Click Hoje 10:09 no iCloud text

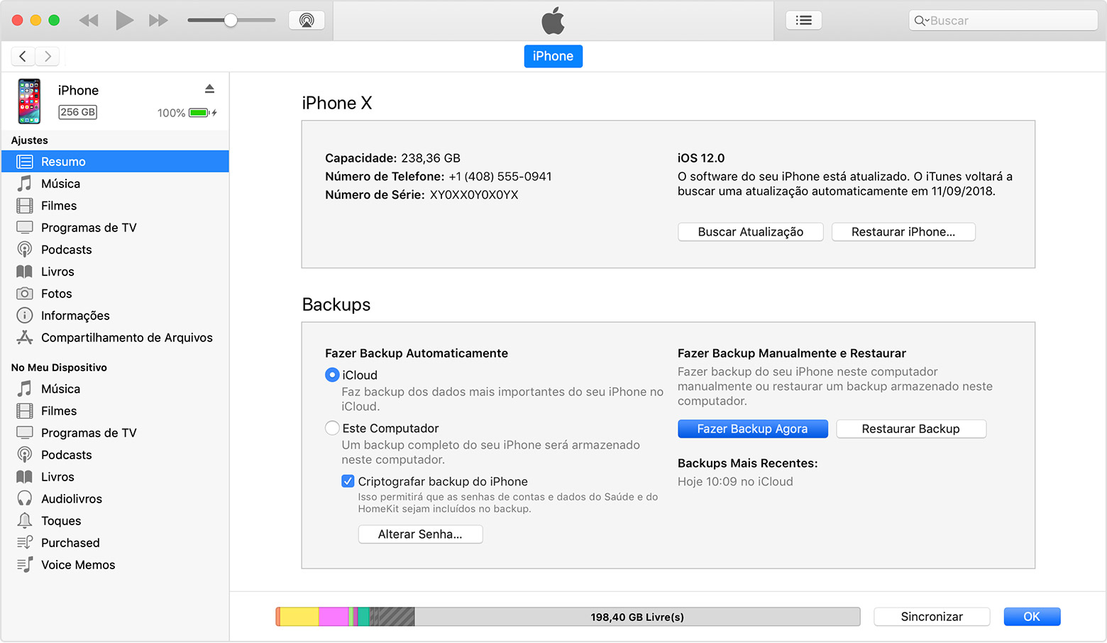tap(735, 482)
